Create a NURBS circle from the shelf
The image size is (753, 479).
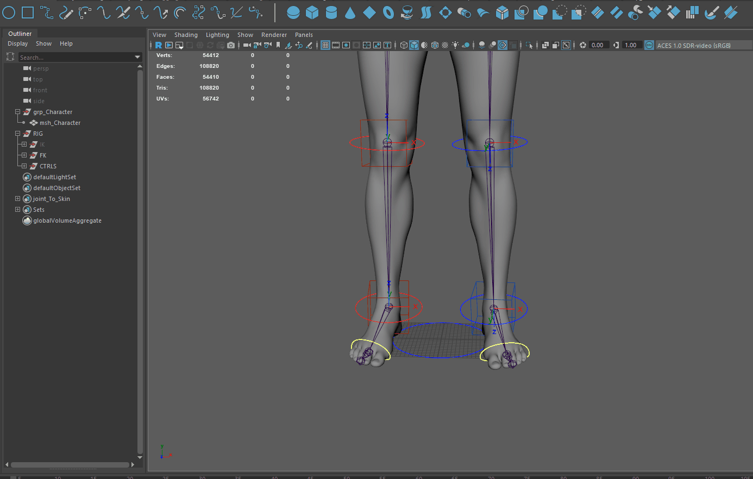9,12
